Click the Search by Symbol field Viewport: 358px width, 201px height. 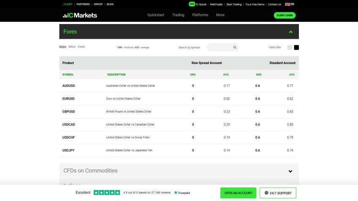click(220, 47)
